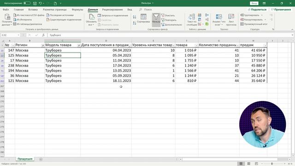Switch to the Вид tab
The width and height of the screenshot is (295, 166).
coord(130,9)
